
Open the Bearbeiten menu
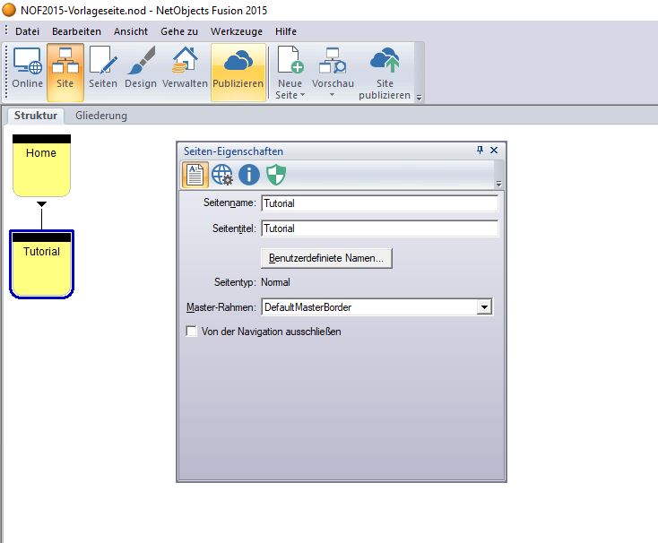pos(76,31)
